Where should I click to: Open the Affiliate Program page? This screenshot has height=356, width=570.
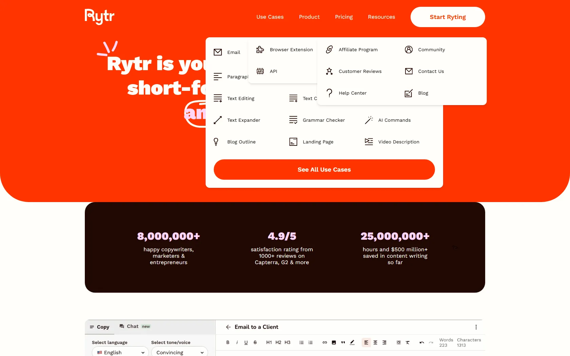(351, 50)
